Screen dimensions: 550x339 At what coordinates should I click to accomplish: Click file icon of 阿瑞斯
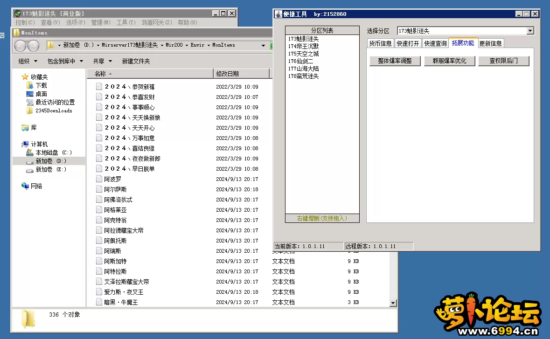(x=99, y=251)
